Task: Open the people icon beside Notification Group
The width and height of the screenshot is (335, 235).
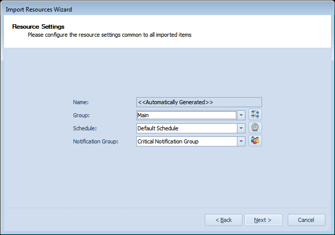Action: [255, 141]
